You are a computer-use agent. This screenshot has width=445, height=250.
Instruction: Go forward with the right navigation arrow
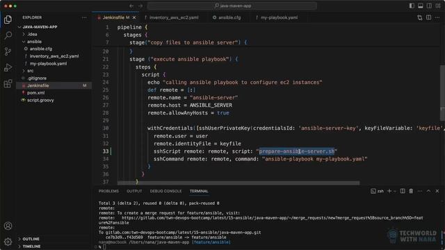[x=140, y=6]
